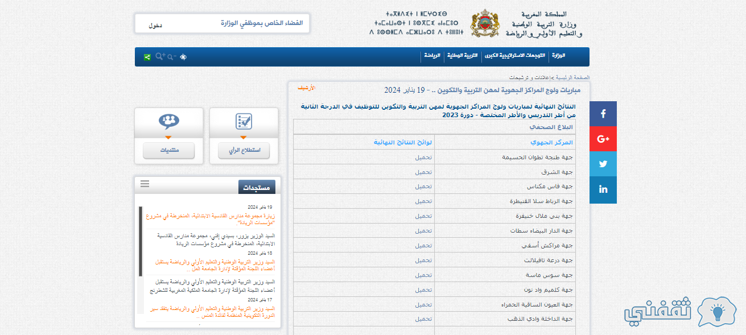This screenshot has width=746, height=335.
Task: Download results for جهة الداخلة وادي الذهب
Action: (x=423, y=319)
